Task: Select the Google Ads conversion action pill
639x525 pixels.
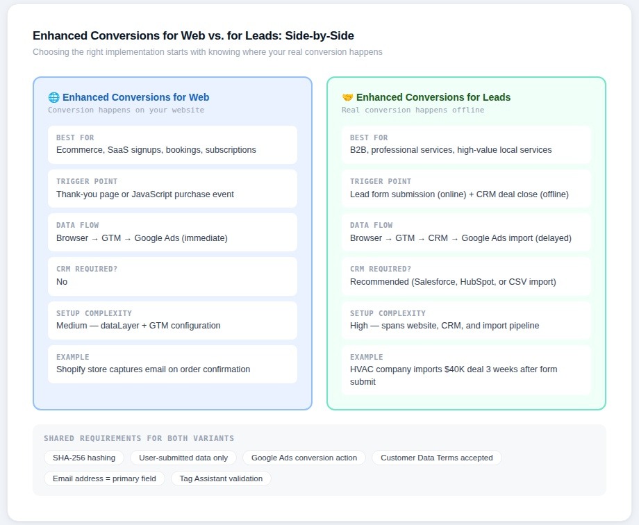Action: point(304,458)
